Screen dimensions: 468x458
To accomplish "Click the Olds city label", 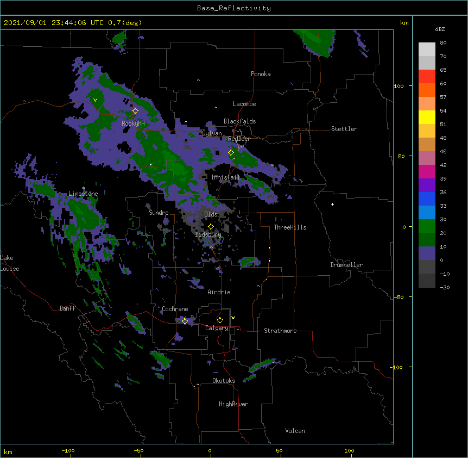I will click(x=211, y=214).
